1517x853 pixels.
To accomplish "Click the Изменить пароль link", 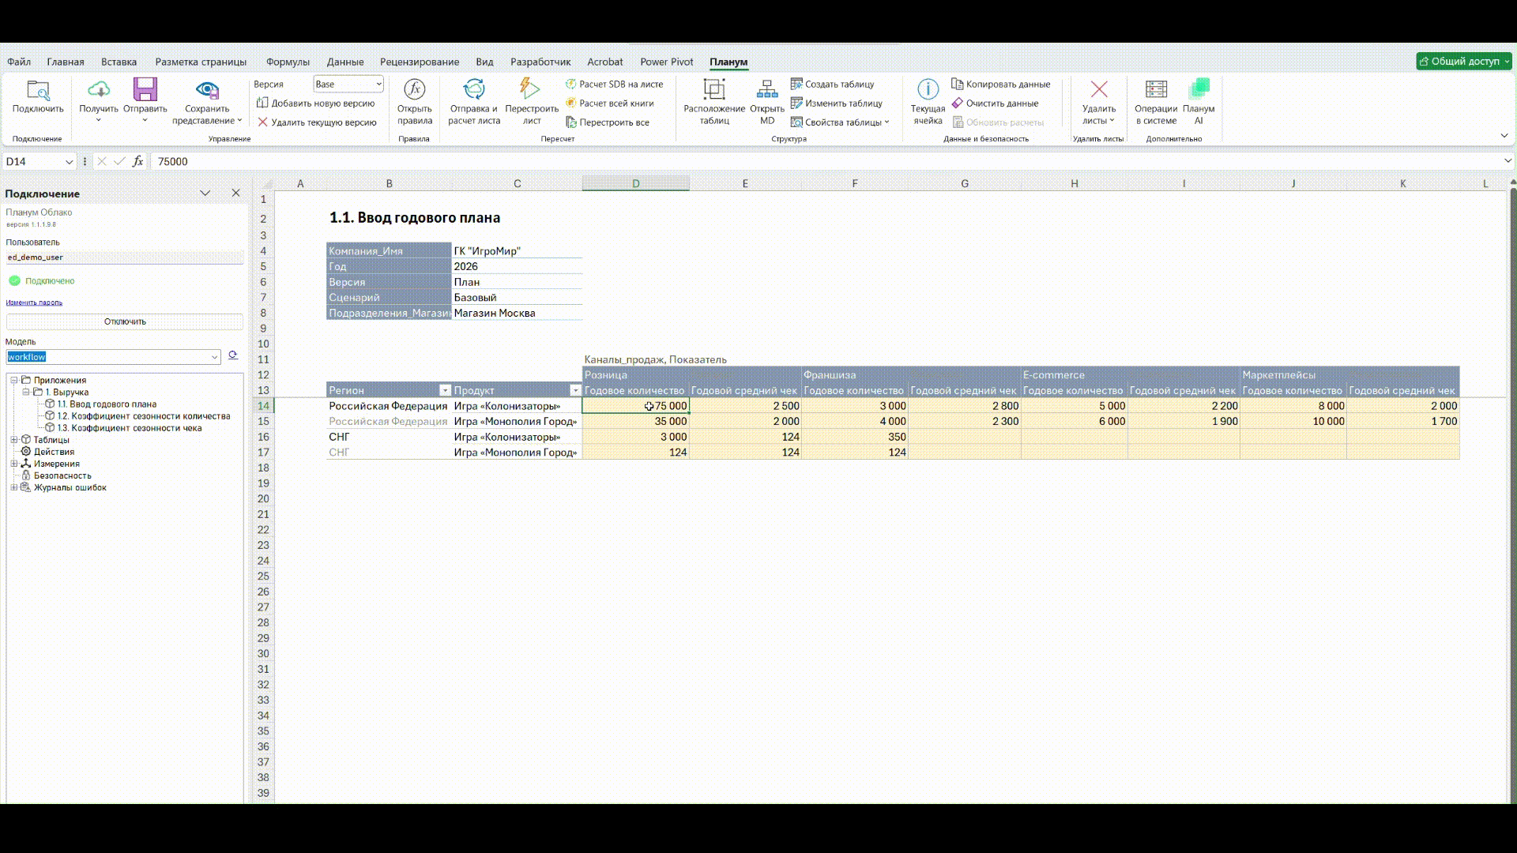I will pos(34,302).
